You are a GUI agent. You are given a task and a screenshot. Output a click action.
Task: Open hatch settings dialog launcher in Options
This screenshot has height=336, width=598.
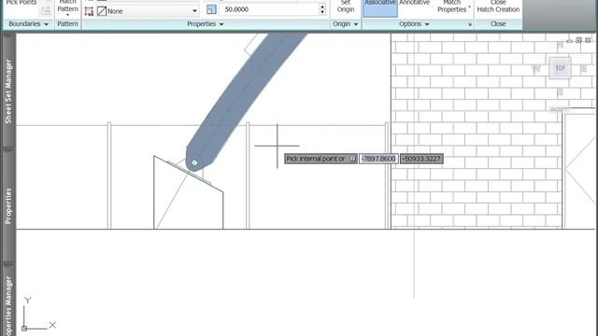click(470, 24)
